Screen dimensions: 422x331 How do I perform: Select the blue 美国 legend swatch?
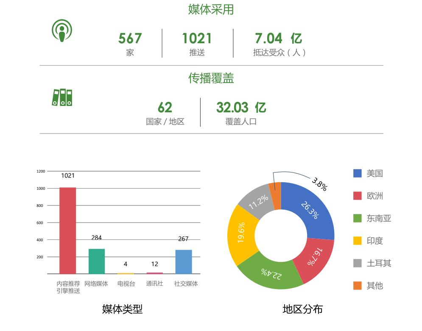357,173
